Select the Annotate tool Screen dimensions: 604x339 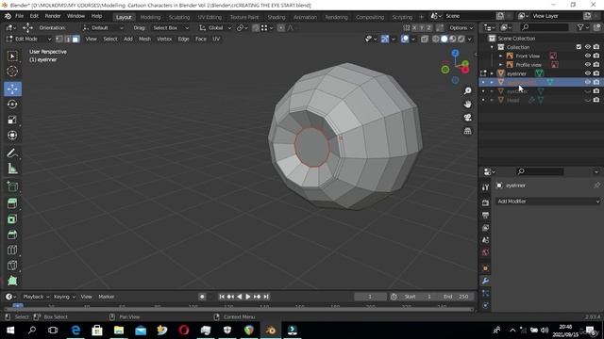[x=12, y=153]
